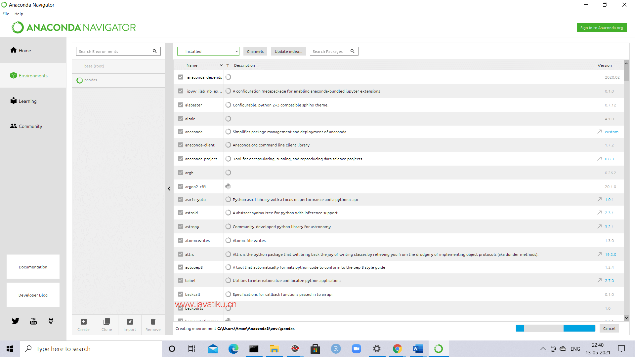Open the Learning section icon

[13, 101]
